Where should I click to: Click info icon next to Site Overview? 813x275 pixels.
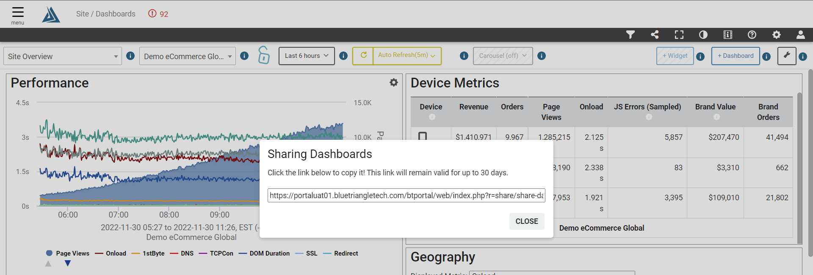click(x=130, y=56)
